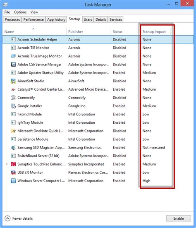
Task: Select the Google Installer name
Action: coord(30,106)
